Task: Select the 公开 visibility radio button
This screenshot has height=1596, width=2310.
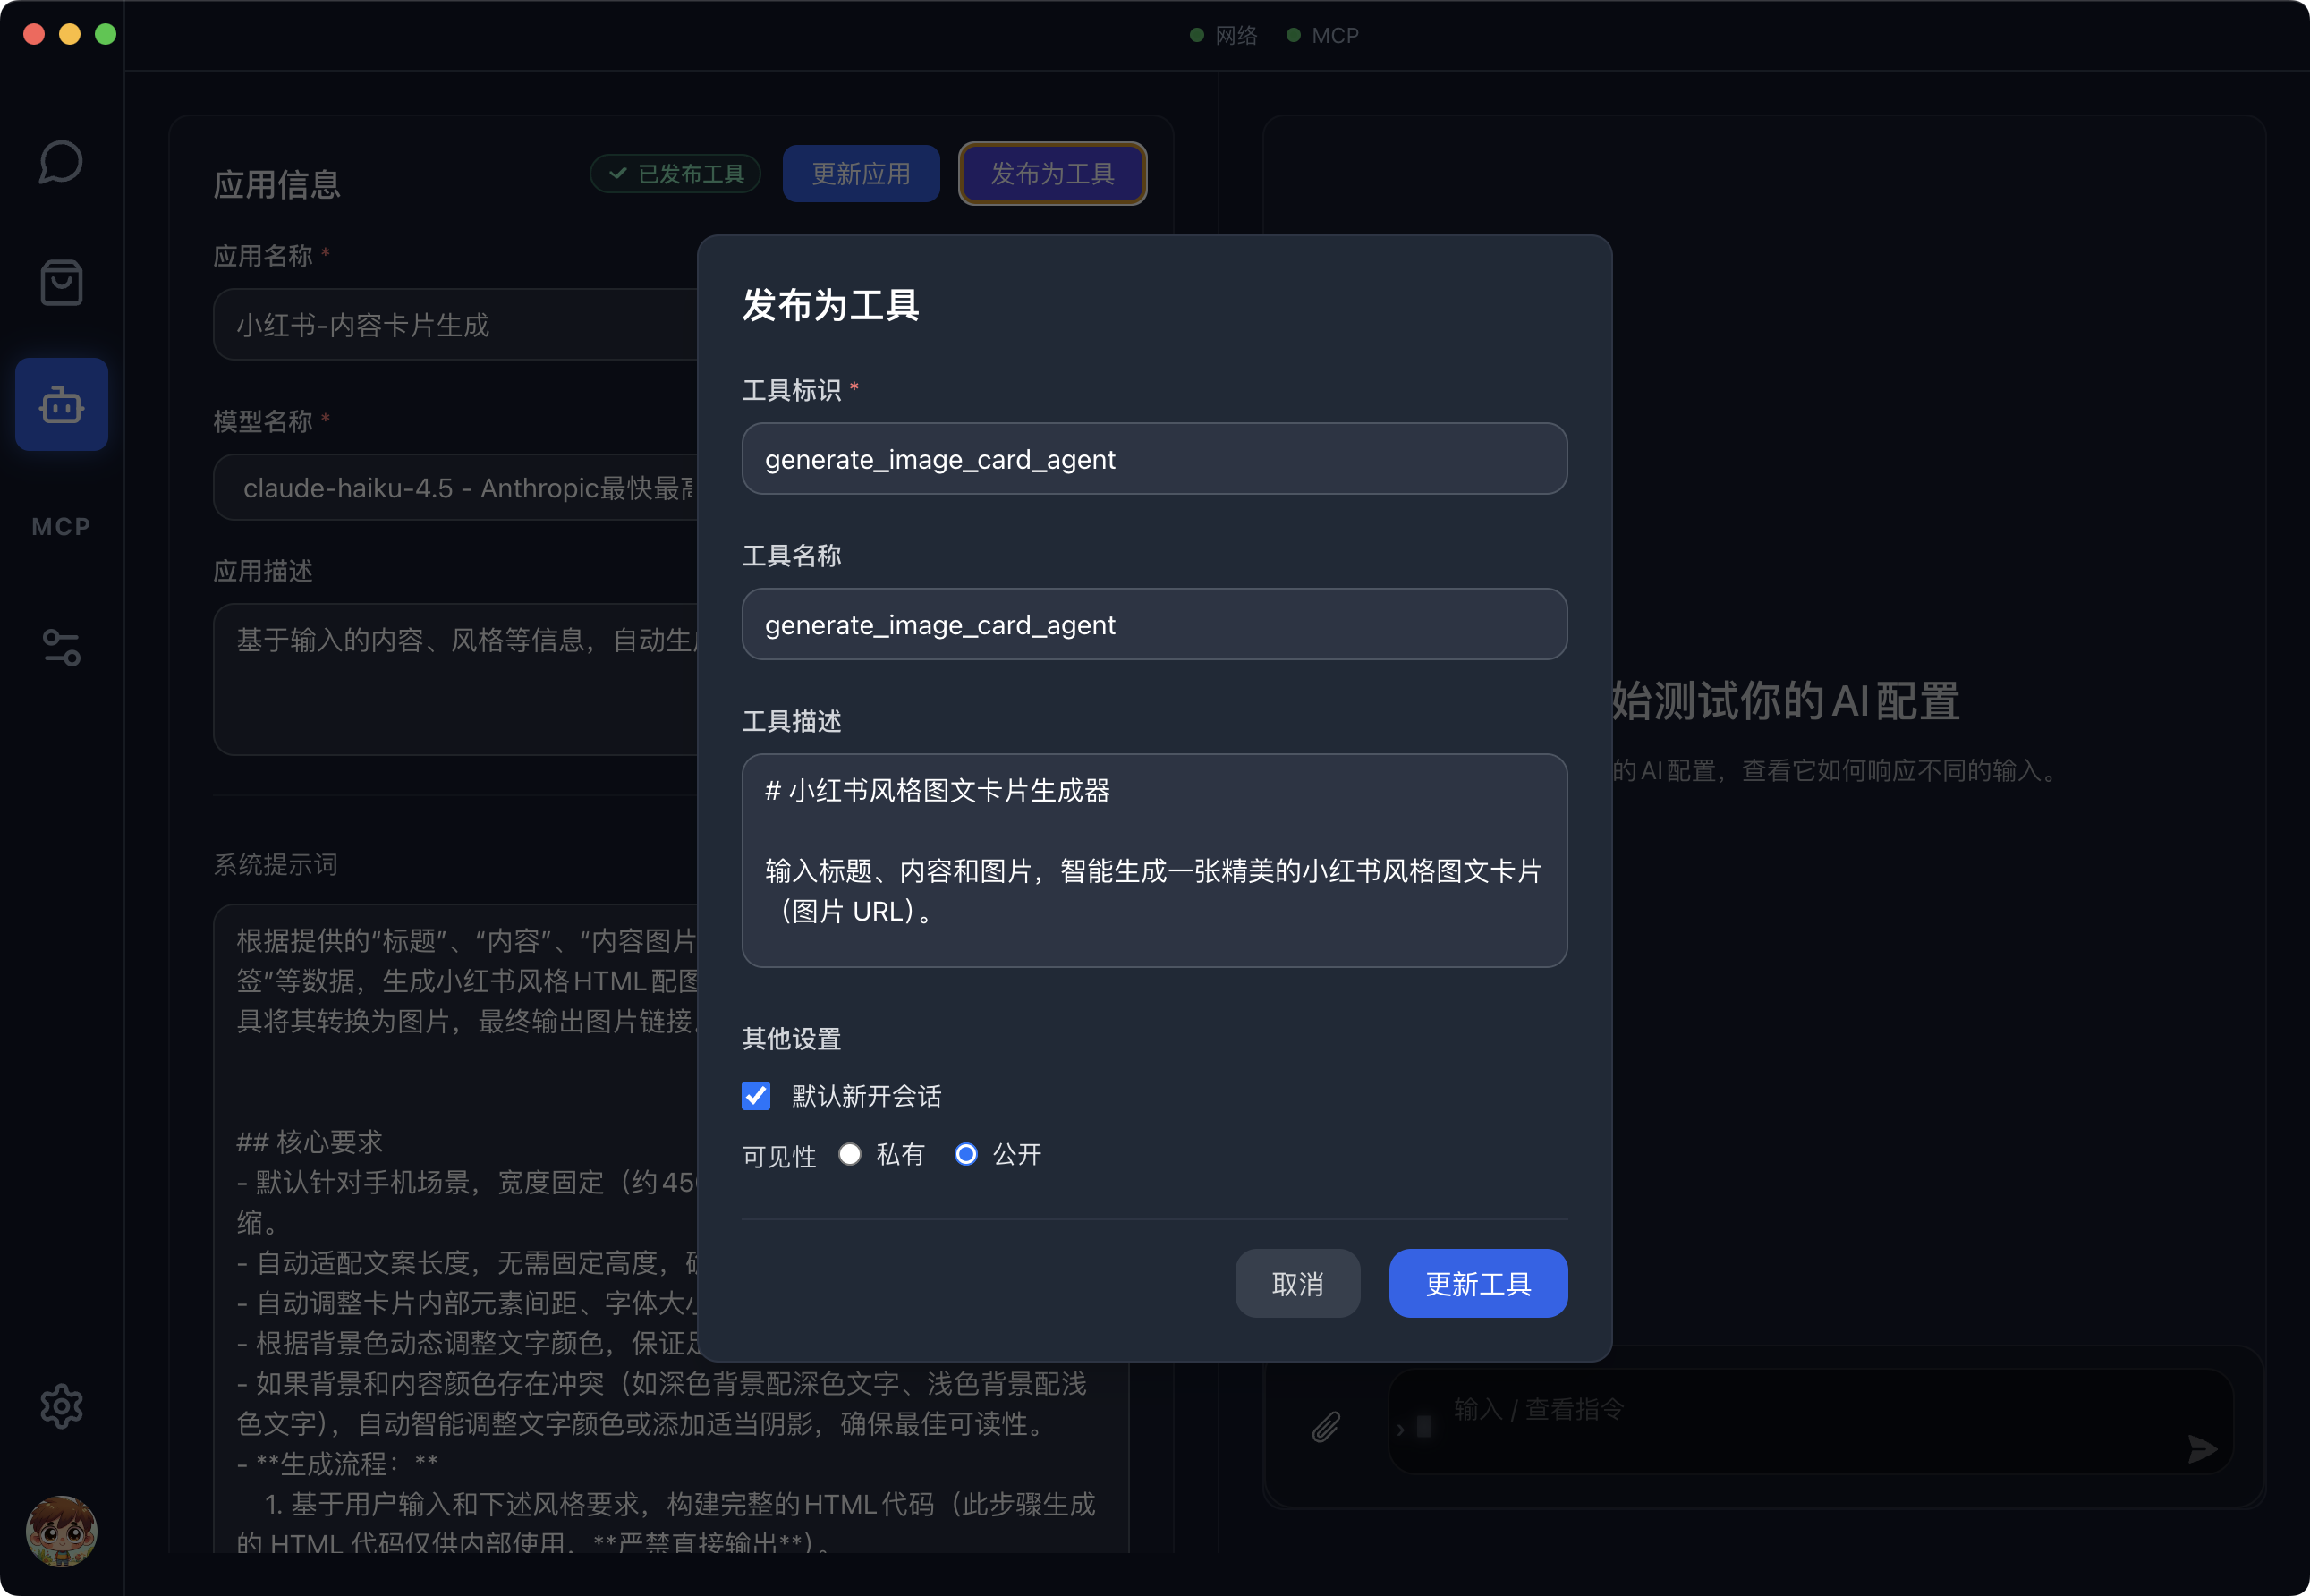Action: [966, 1155]
